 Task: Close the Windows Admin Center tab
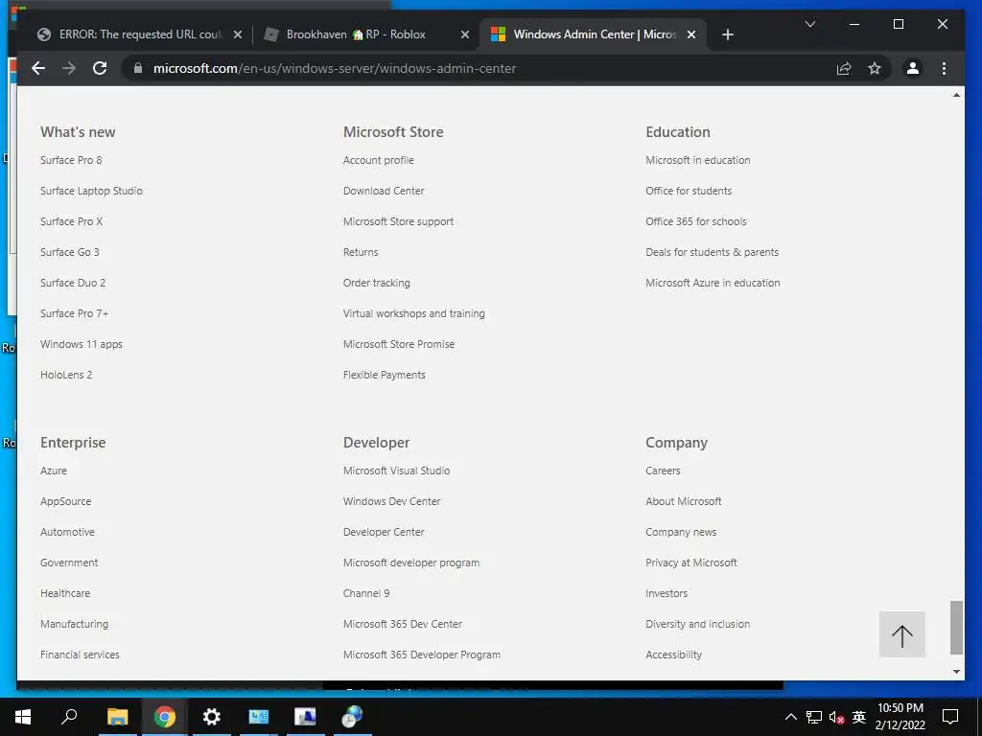click(x=691, y=35)
